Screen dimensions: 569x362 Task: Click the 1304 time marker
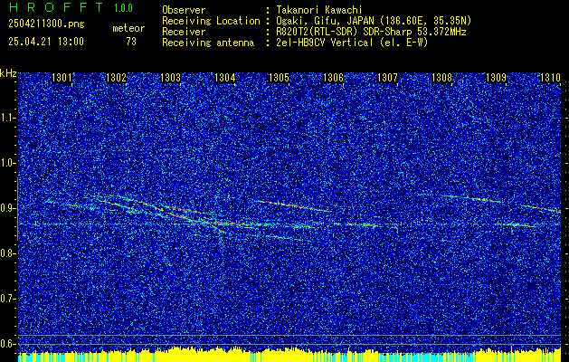pyautogui.click(x=225, y=78)
